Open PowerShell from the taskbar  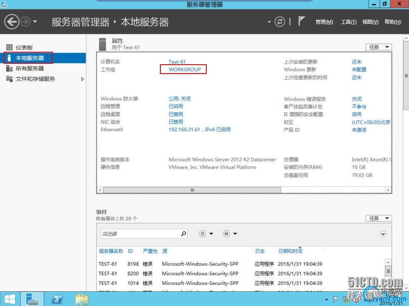pyautogui.click(x=57, y=299)
